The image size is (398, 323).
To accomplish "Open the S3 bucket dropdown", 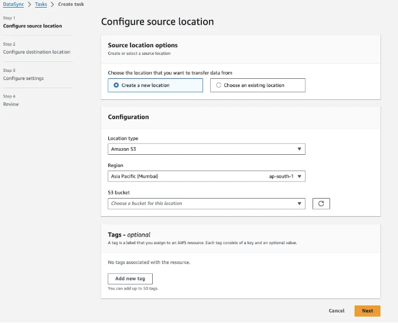I will (x=207, y=203).
